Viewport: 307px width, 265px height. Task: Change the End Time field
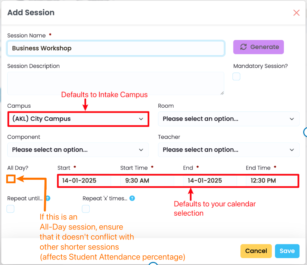click(271, 180)
